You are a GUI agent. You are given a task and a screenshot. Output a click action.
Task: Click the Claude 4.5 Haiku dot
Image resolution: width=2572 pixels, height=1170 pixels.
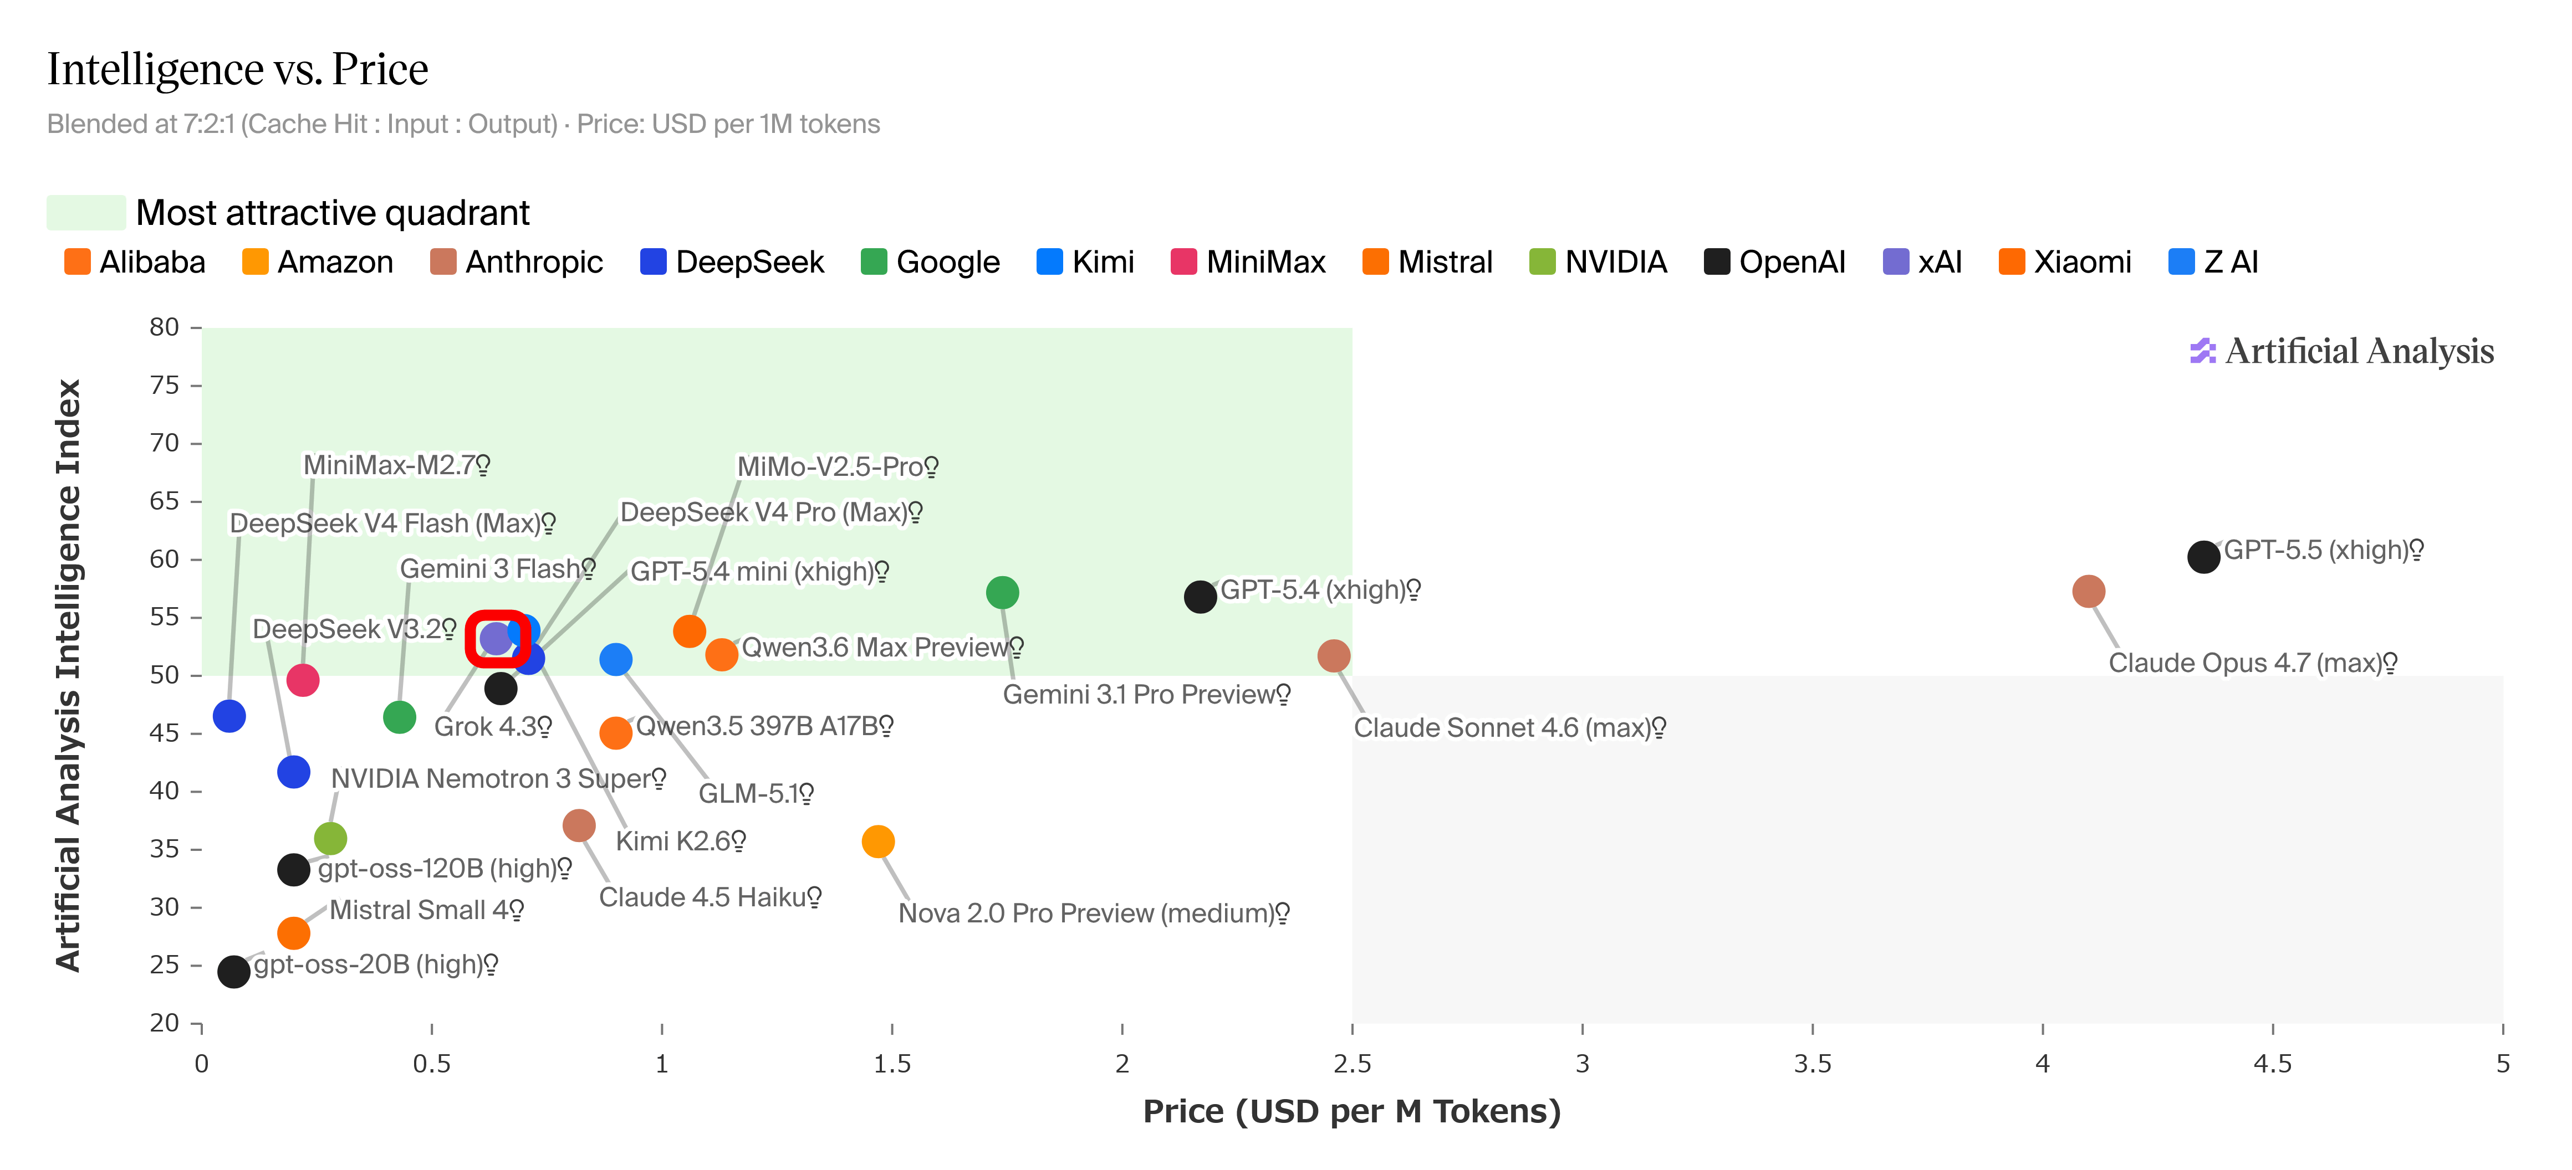coord(579,825)
